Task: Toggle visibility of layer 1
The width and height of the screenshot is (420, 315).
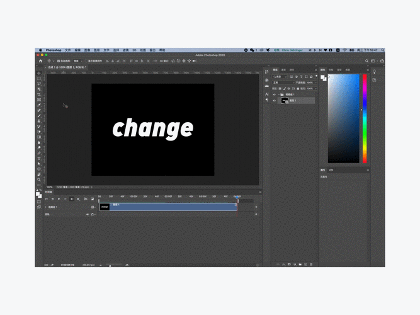Action: 275,100
